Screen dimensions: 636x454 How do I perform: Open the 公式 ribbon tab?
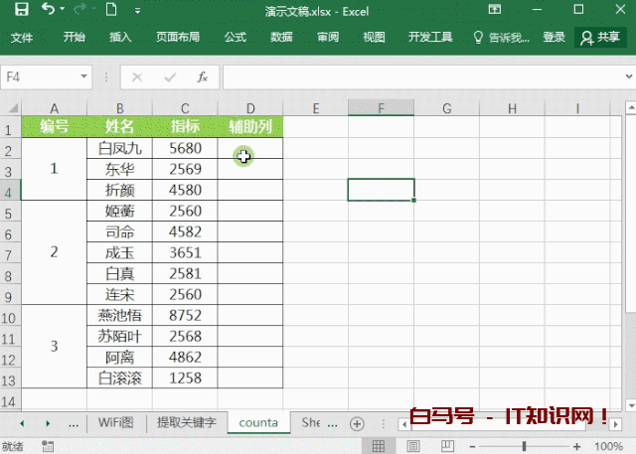click(236, 37)
